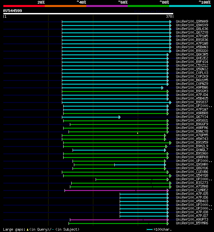
Task: Open hit UniRef100_A9PBW6
Action: (x=192, y=87)
